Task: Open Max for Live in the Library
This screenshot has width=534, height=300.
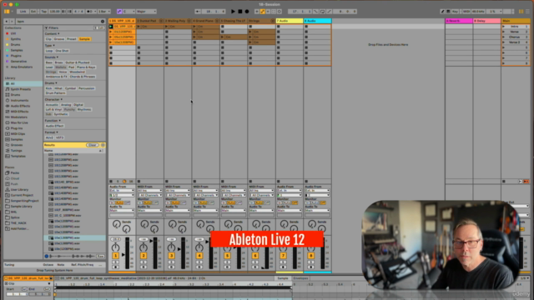Action: 19,122
